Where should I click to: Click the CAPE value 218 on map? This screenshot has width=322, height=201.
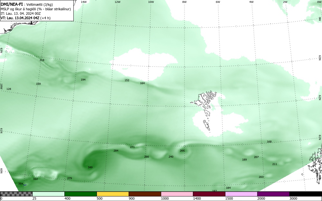[x=42, y=60]
